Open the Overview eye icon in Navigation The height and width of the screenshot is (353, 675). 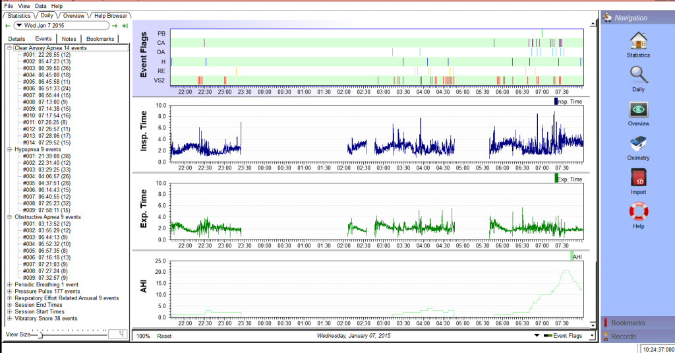coord(637,110)
